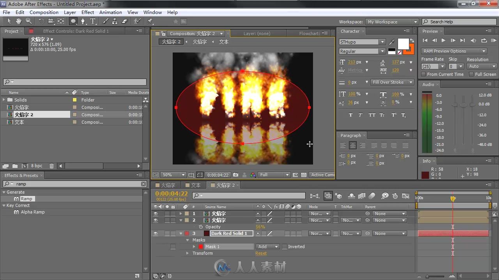Create a new folder in Project panel
The image size is (499, 280).
click(15, 166)
